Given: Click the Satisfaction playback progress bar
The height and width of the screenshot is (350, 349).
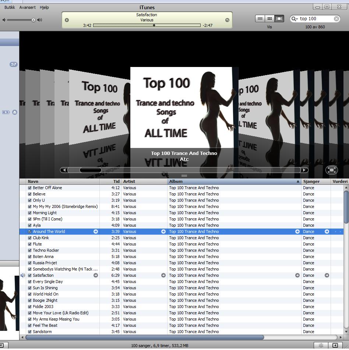Looking at the screenshot, I should pyautogui.click(x=147, y=25).
